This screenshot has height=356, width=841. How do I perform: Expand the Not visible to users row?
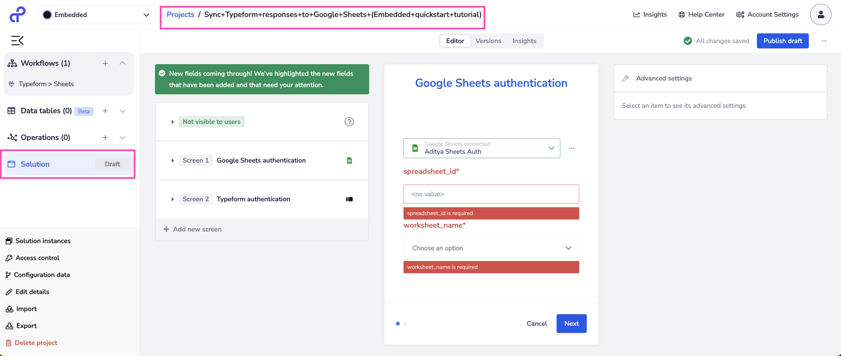(172, 121)
